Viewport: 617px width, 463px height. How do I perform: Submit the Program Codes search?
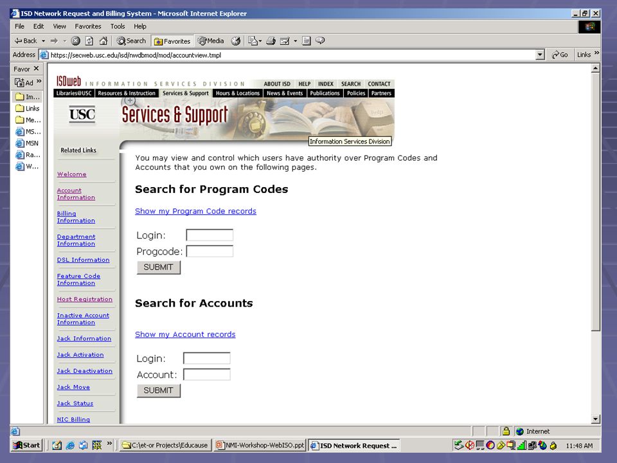pos(159,268)
